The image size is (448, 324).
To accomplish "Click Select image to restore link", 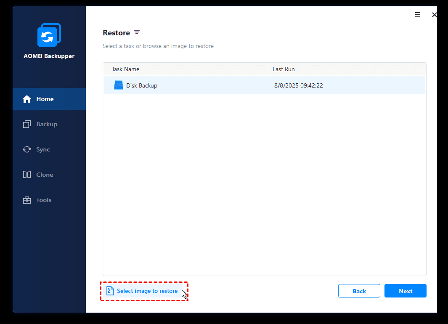I will pyautogui.click(x=147, y=291).
